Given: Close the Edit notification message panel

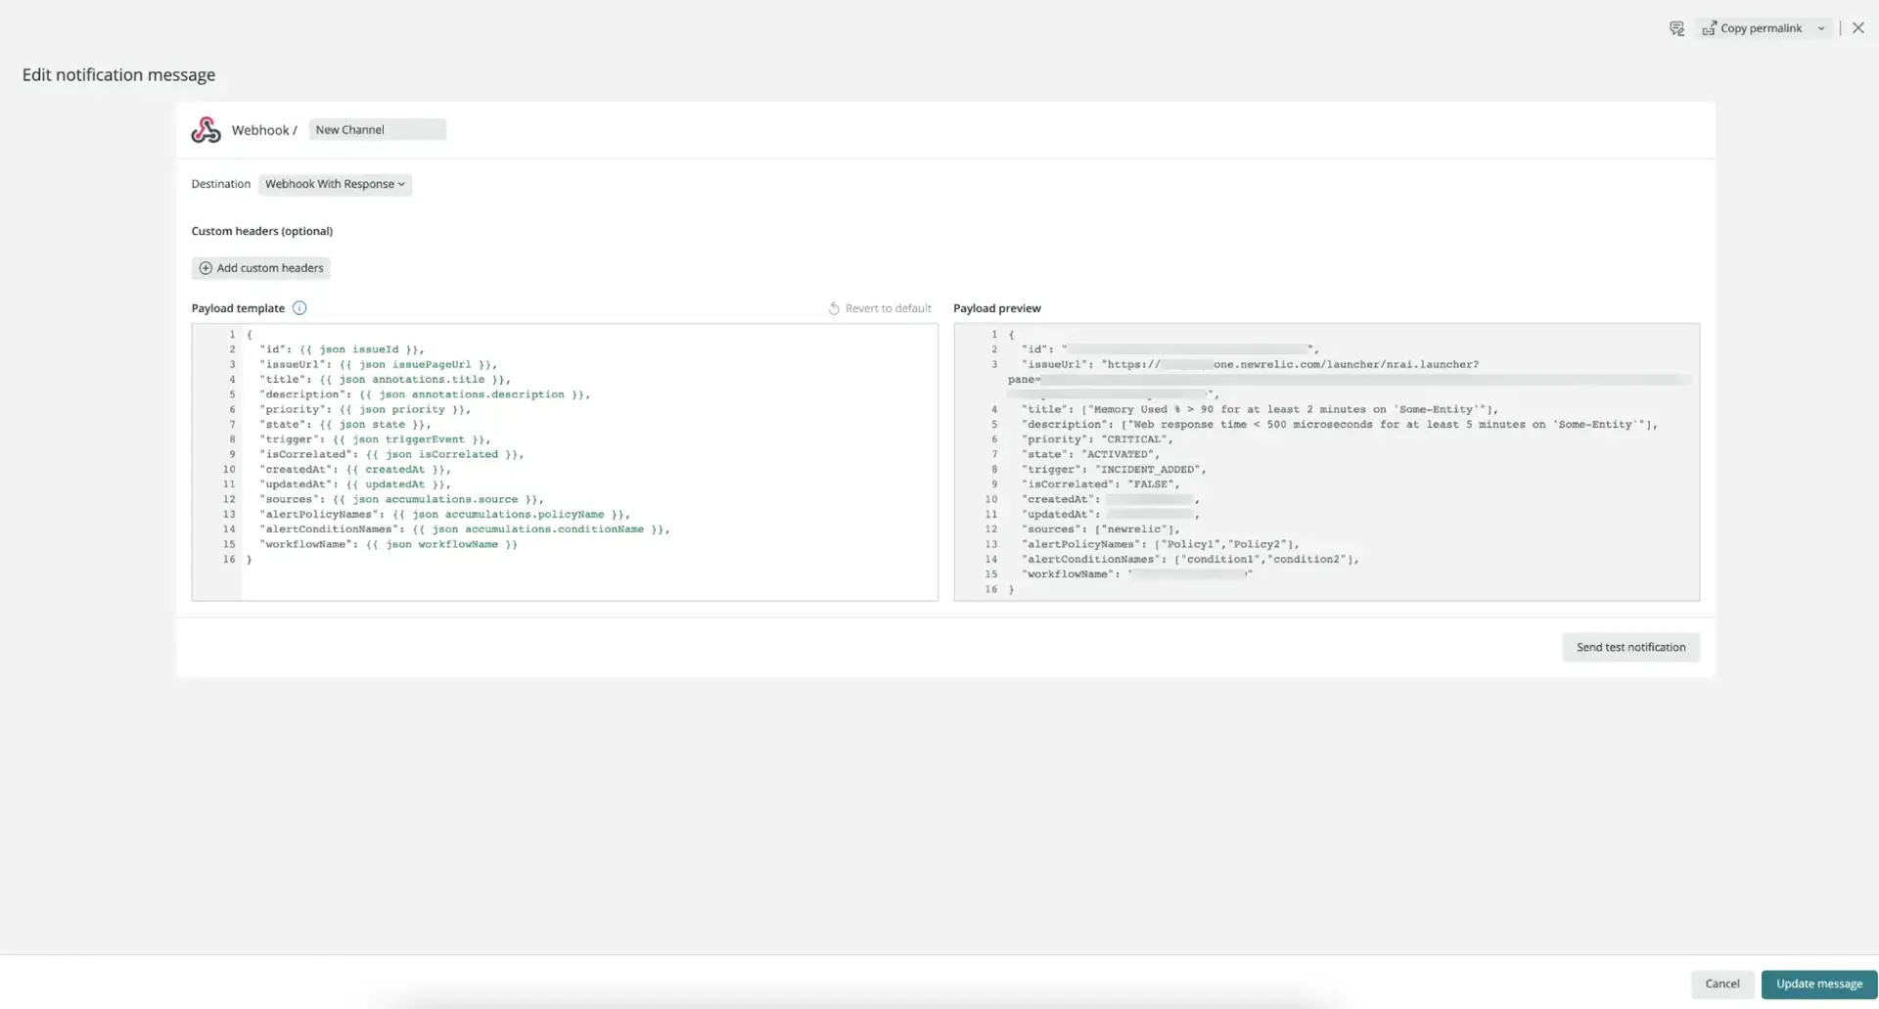Looking at the screenshot, I should [1858, 28].
